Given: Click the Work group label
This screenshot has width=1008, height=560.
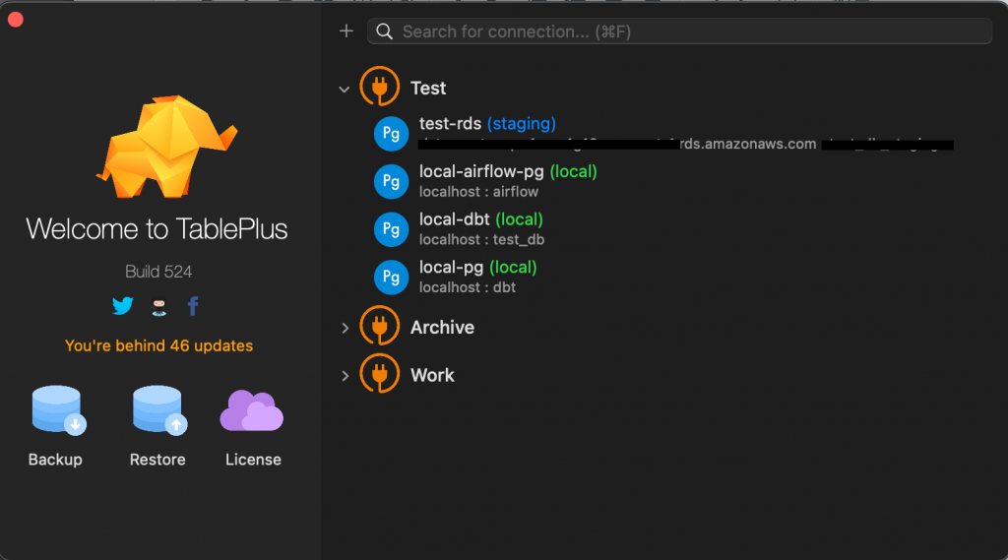Looking at the screenshot, I should tap(432, 375).
